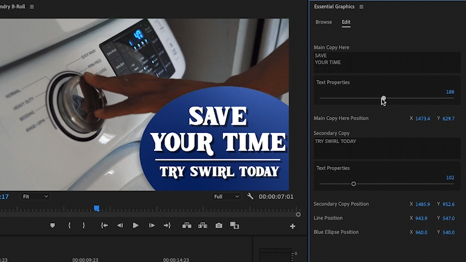The height and width of the screenshot is (262, 466).
Task: Click Main Copy Here Position X value
Action: (x=423, y=118)
